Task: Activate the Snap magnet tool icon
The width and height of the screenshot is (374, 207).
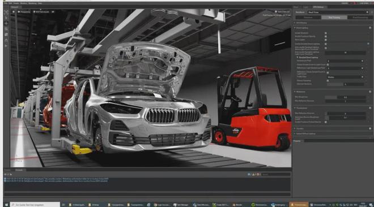Action: 6,40
